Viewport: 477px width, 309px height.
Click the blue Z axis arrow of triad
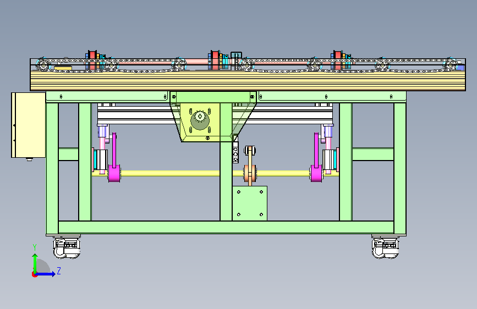[x=46, y=274]
